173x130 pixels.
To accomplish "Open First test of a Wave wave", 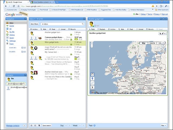I will (x=57, y=78).
